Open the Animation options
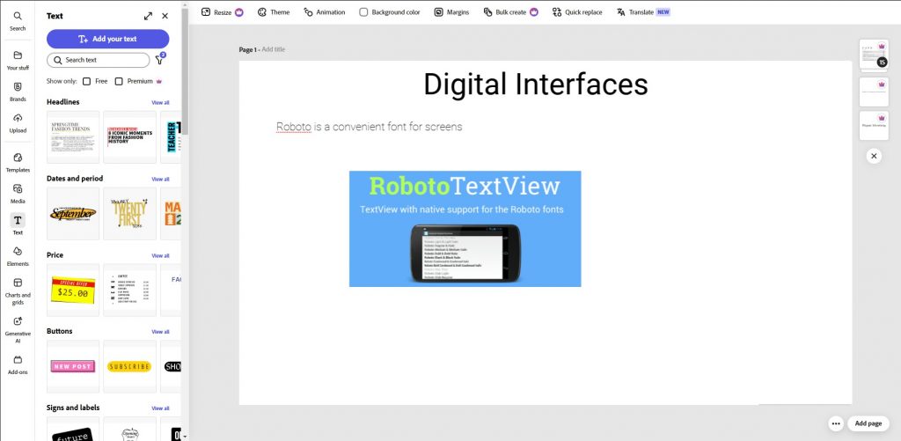This screenshot has height=441, width=901. pos(325,12)
